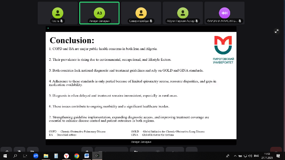Open Zoom from the taskbar

point(36,156)
